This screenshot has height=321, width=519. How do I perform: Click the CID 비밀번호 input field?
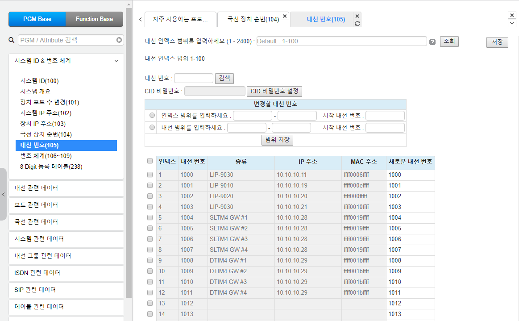[215, 91]
